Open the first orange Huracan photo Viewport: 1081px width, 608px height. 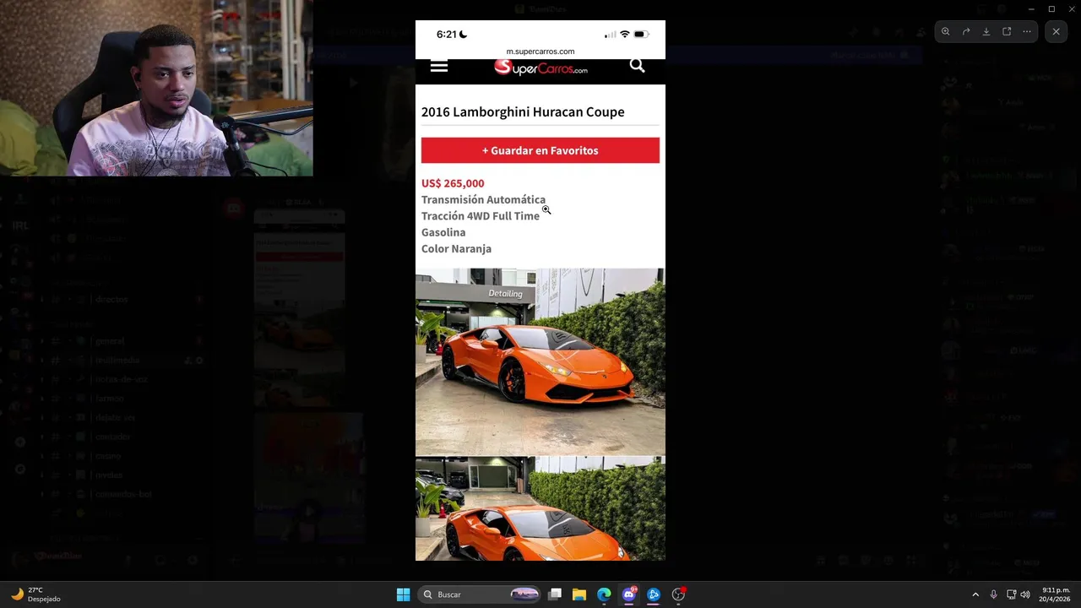[x=540, y=361]
